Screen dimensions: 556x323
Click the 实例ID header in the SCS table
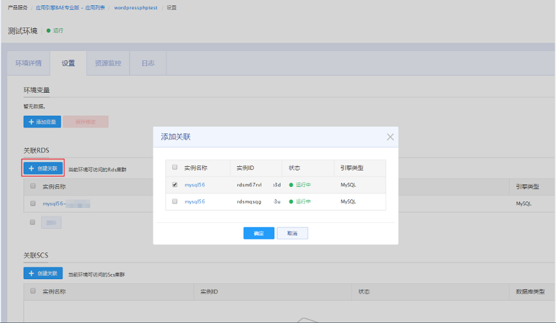click(x=209, y=292)
